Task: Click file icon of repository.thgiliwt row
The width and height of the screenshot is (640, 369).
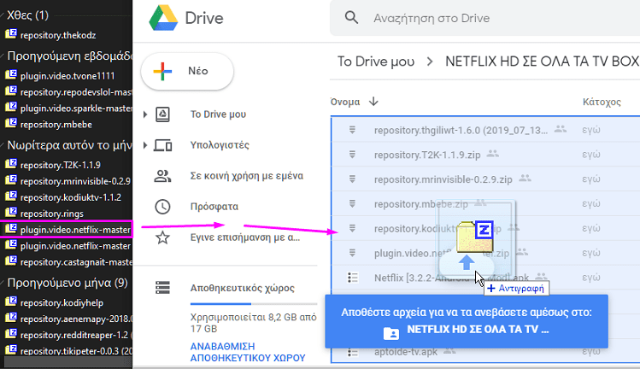Action: point(352,130)
